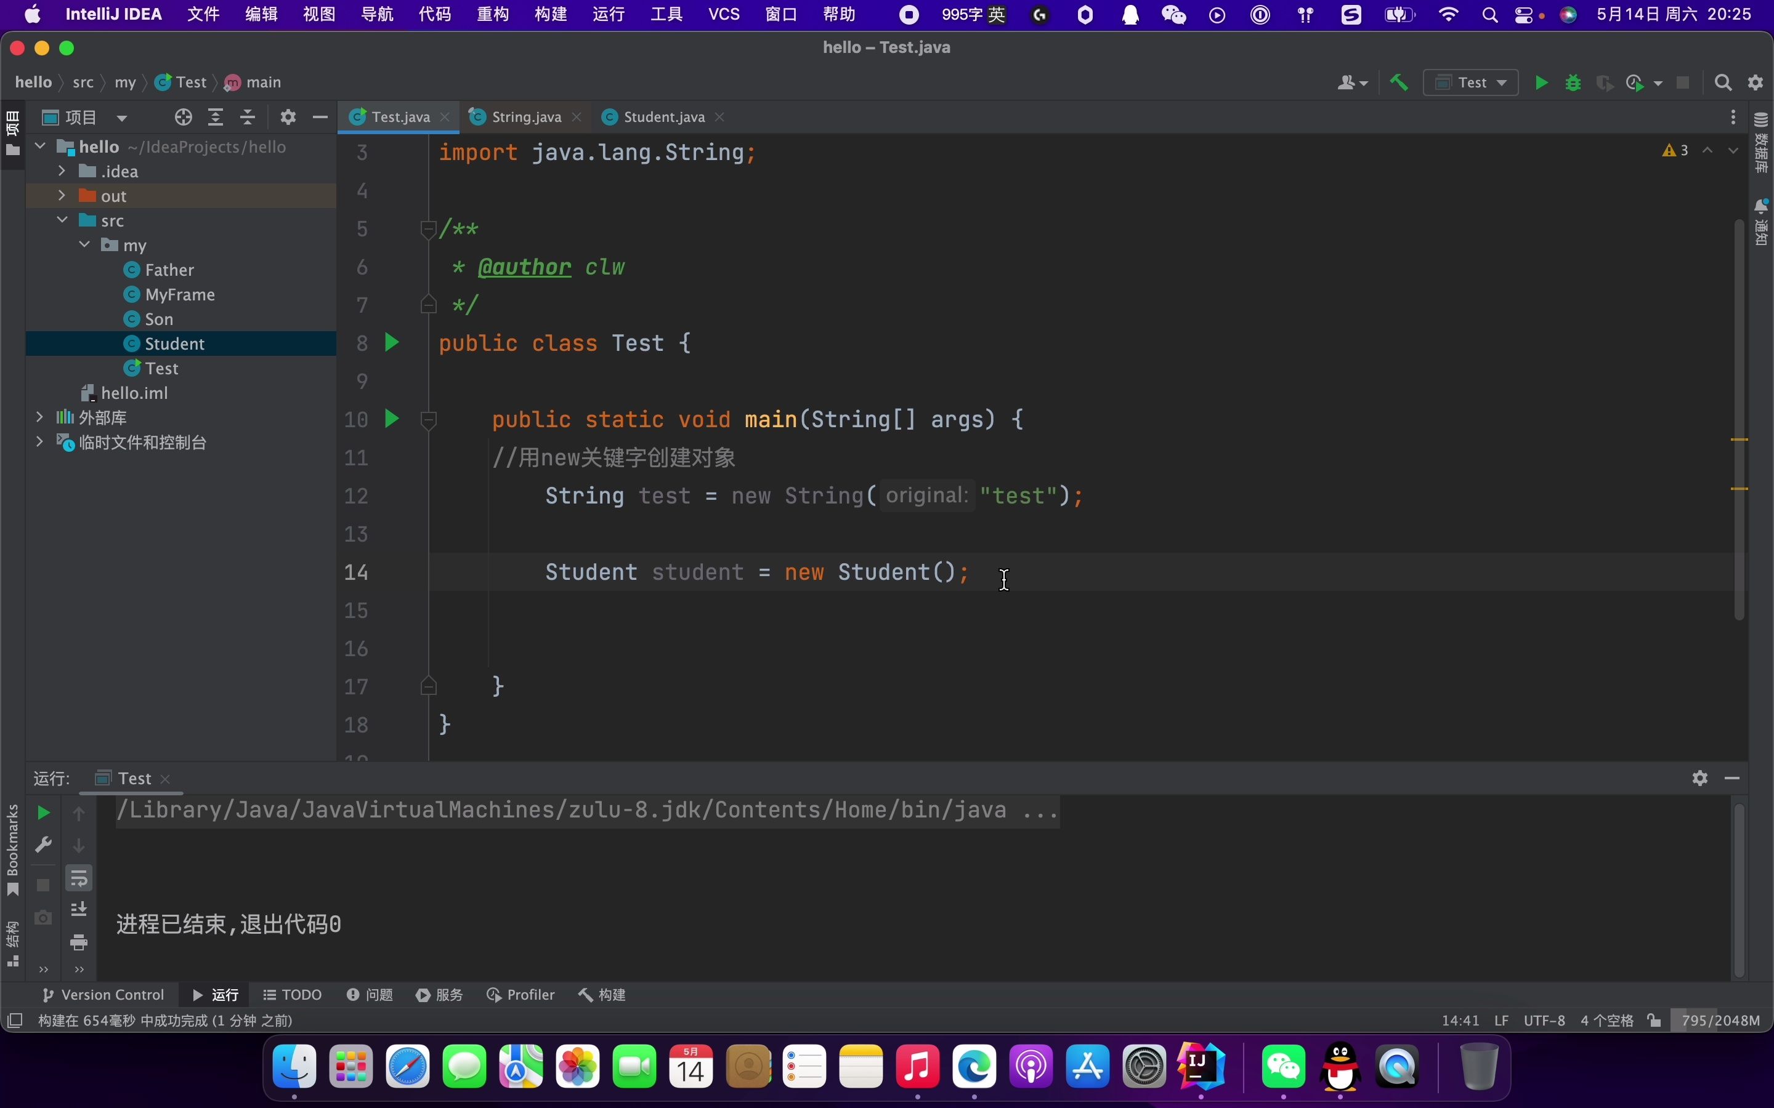Expand the 外部库 external libraries node
This screenshot has width=1774, height=1108.
38,417
